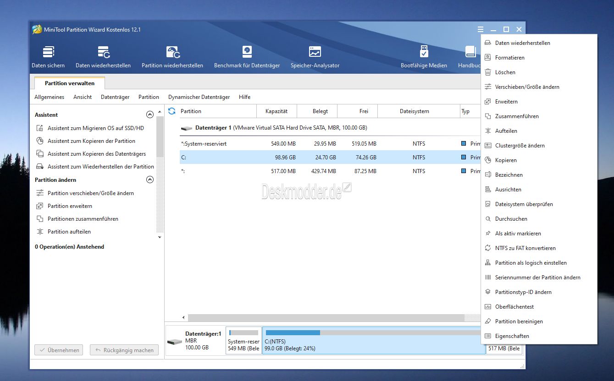Choose Formatieren in the context menu
This screenshot has height=381, width=614.
coord(539,58)
